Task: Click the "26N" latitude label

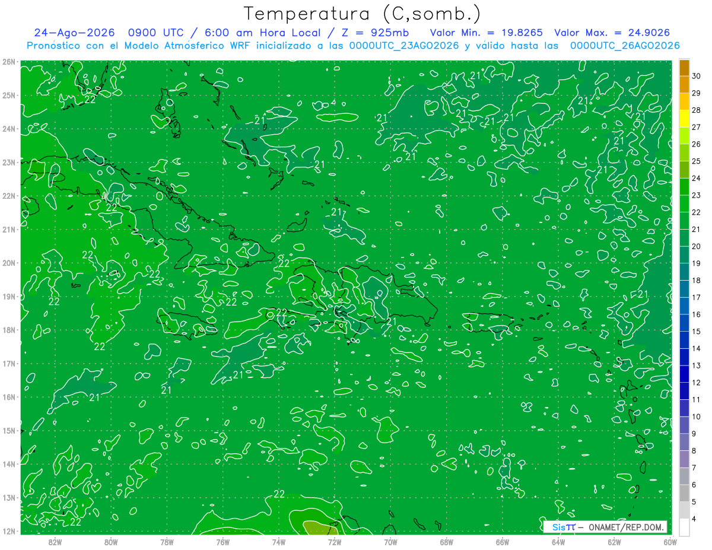Action: coord(8,62)
